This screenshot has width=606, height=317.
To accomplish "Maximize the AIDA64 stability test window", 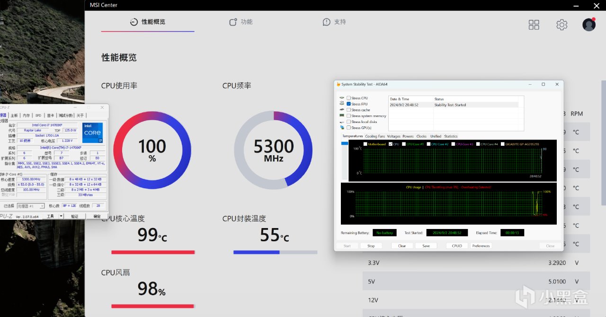I will [543, 84].
